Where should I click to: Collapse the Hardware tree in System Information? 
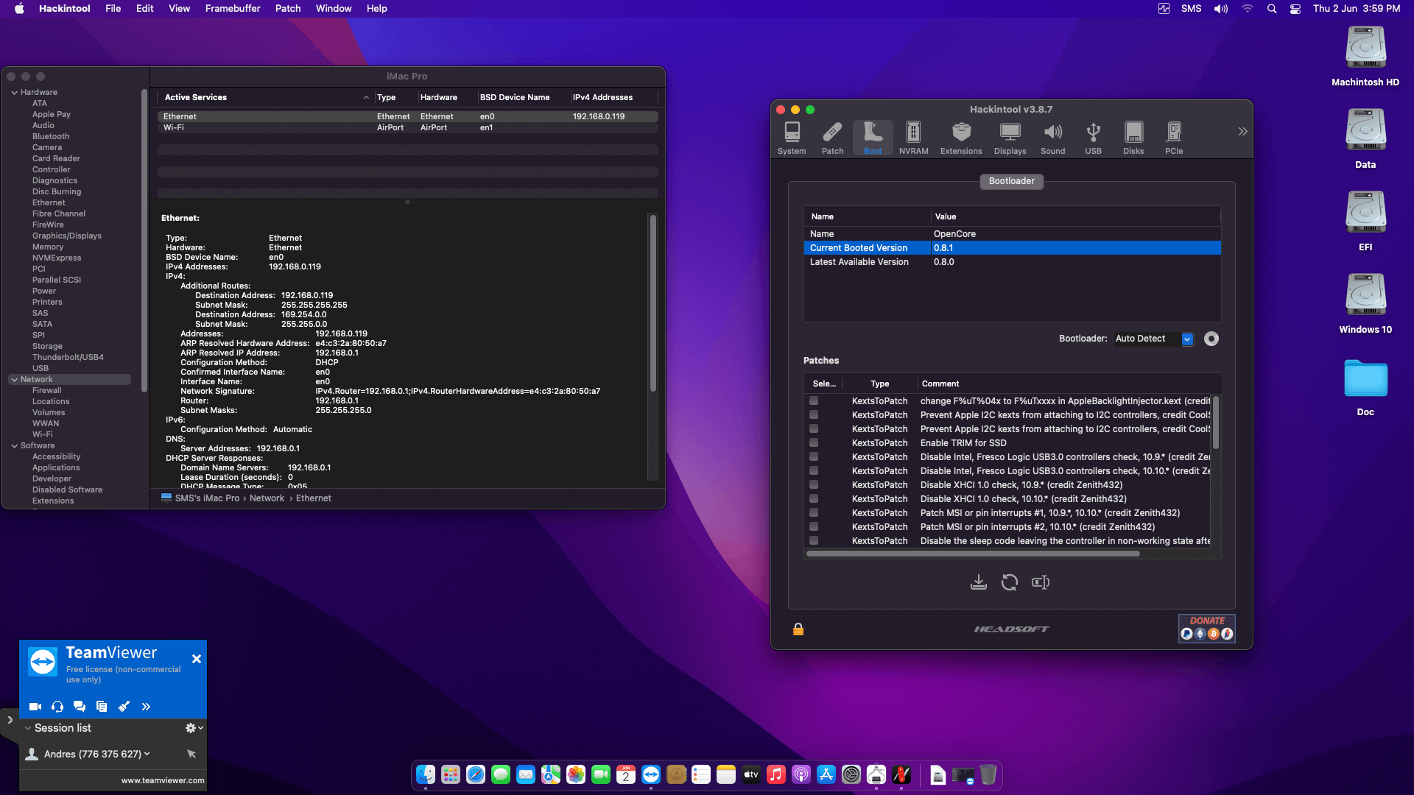[x=15, y=93]
